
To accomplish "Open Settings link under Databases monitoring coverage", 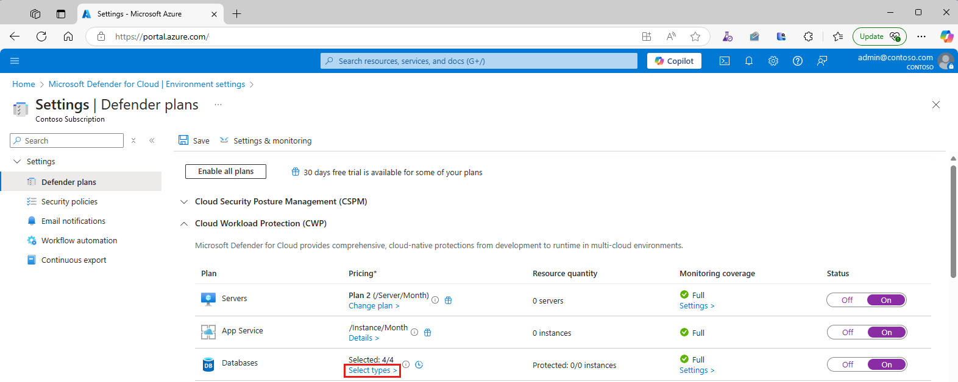I will 697,370.
